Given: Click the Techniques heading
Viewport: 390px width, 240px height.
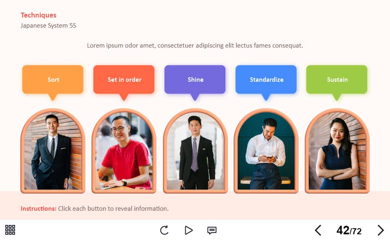Looking at the screenshot, I should pos(39,15).
